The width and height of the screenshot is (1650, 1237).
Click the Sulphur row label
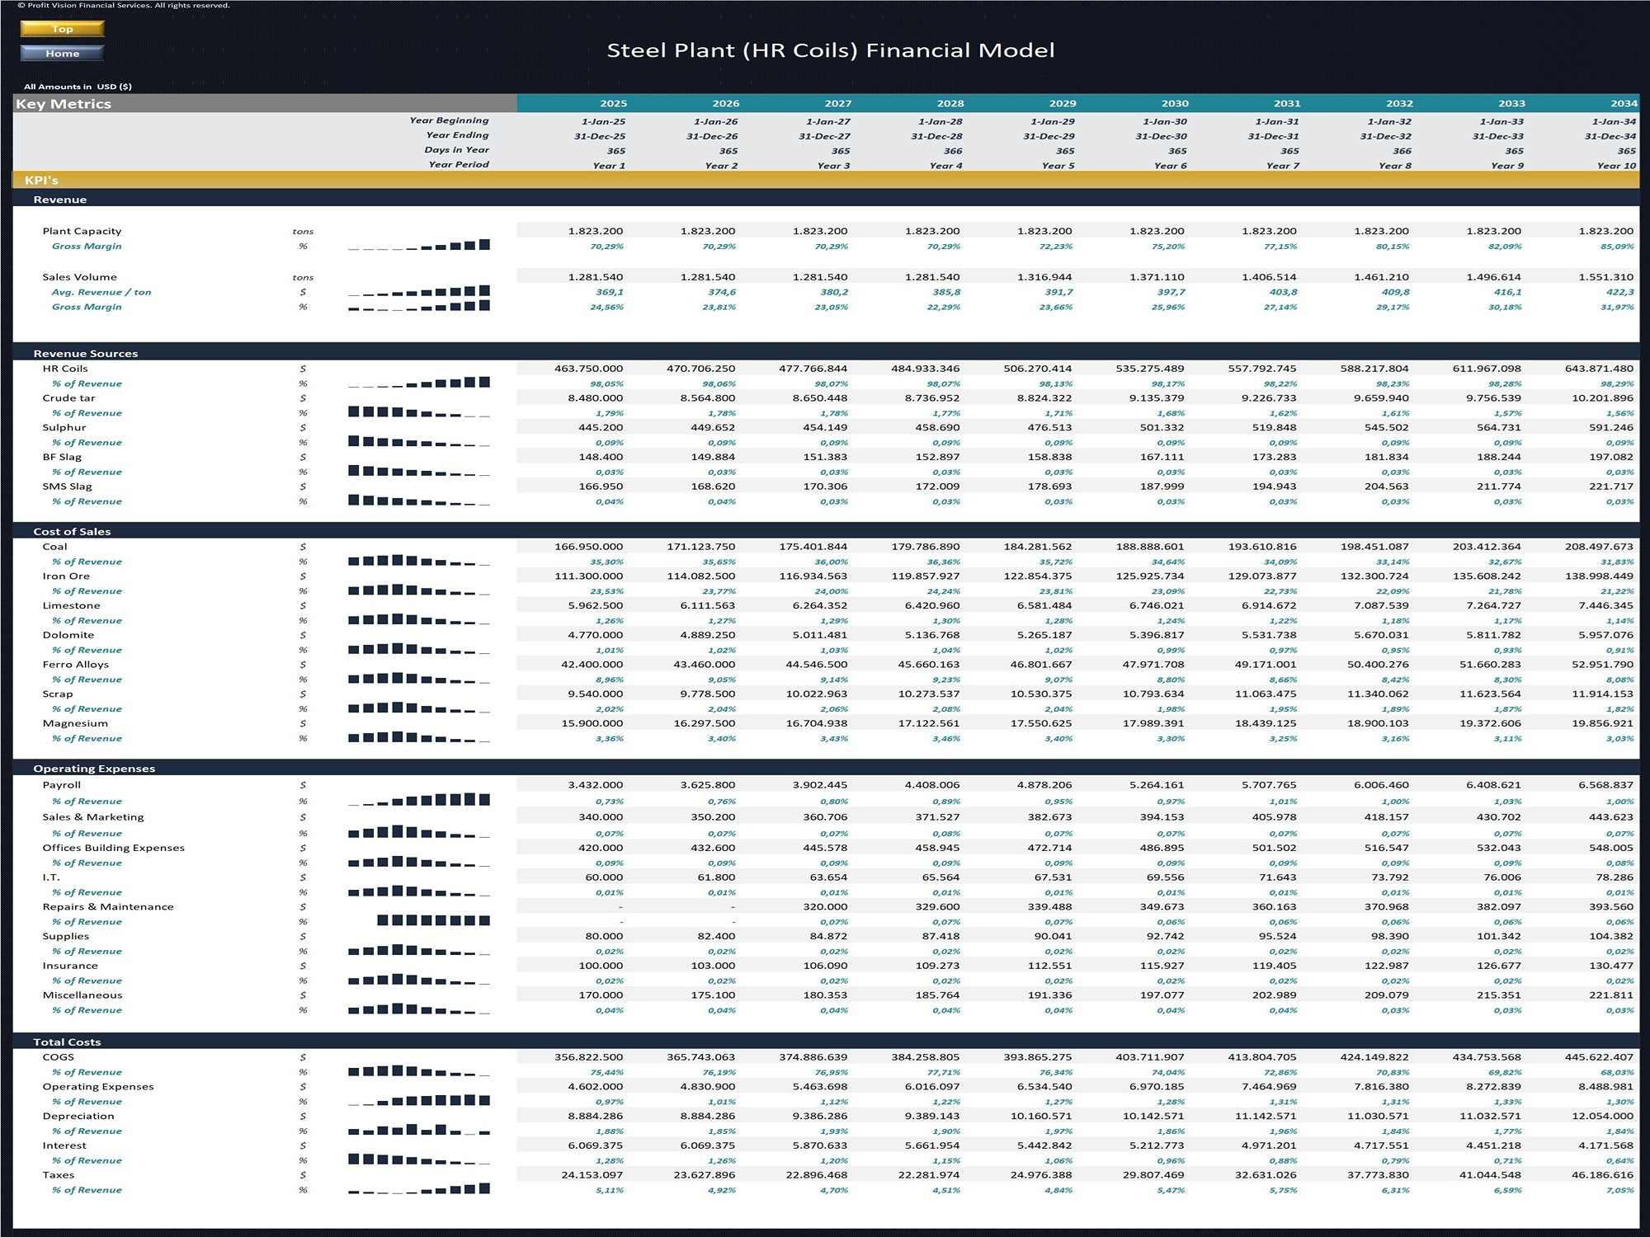[64, 428]
